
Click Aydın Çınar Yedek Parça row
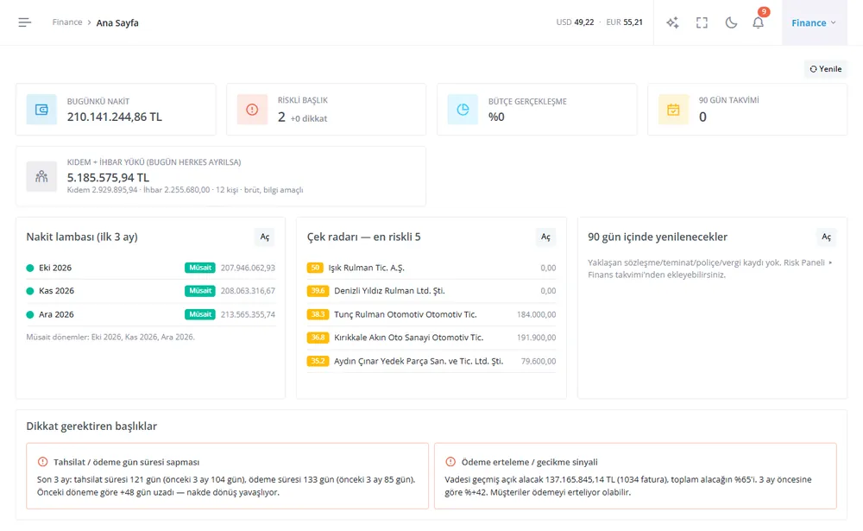[431, 362]
